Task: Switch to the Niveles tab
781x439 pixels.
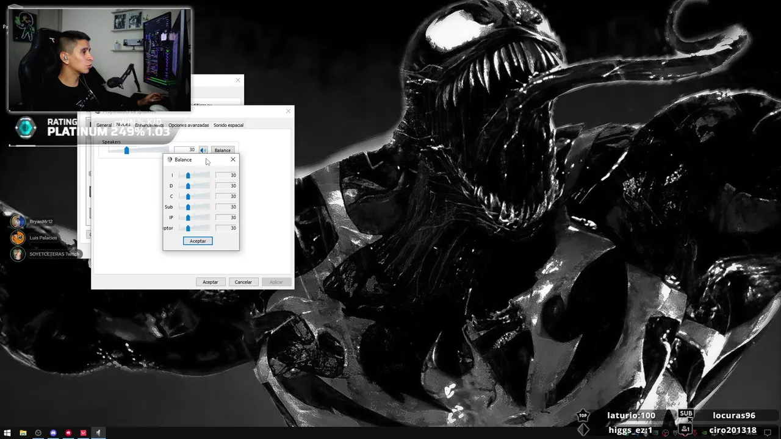Action: click(123, 124)
